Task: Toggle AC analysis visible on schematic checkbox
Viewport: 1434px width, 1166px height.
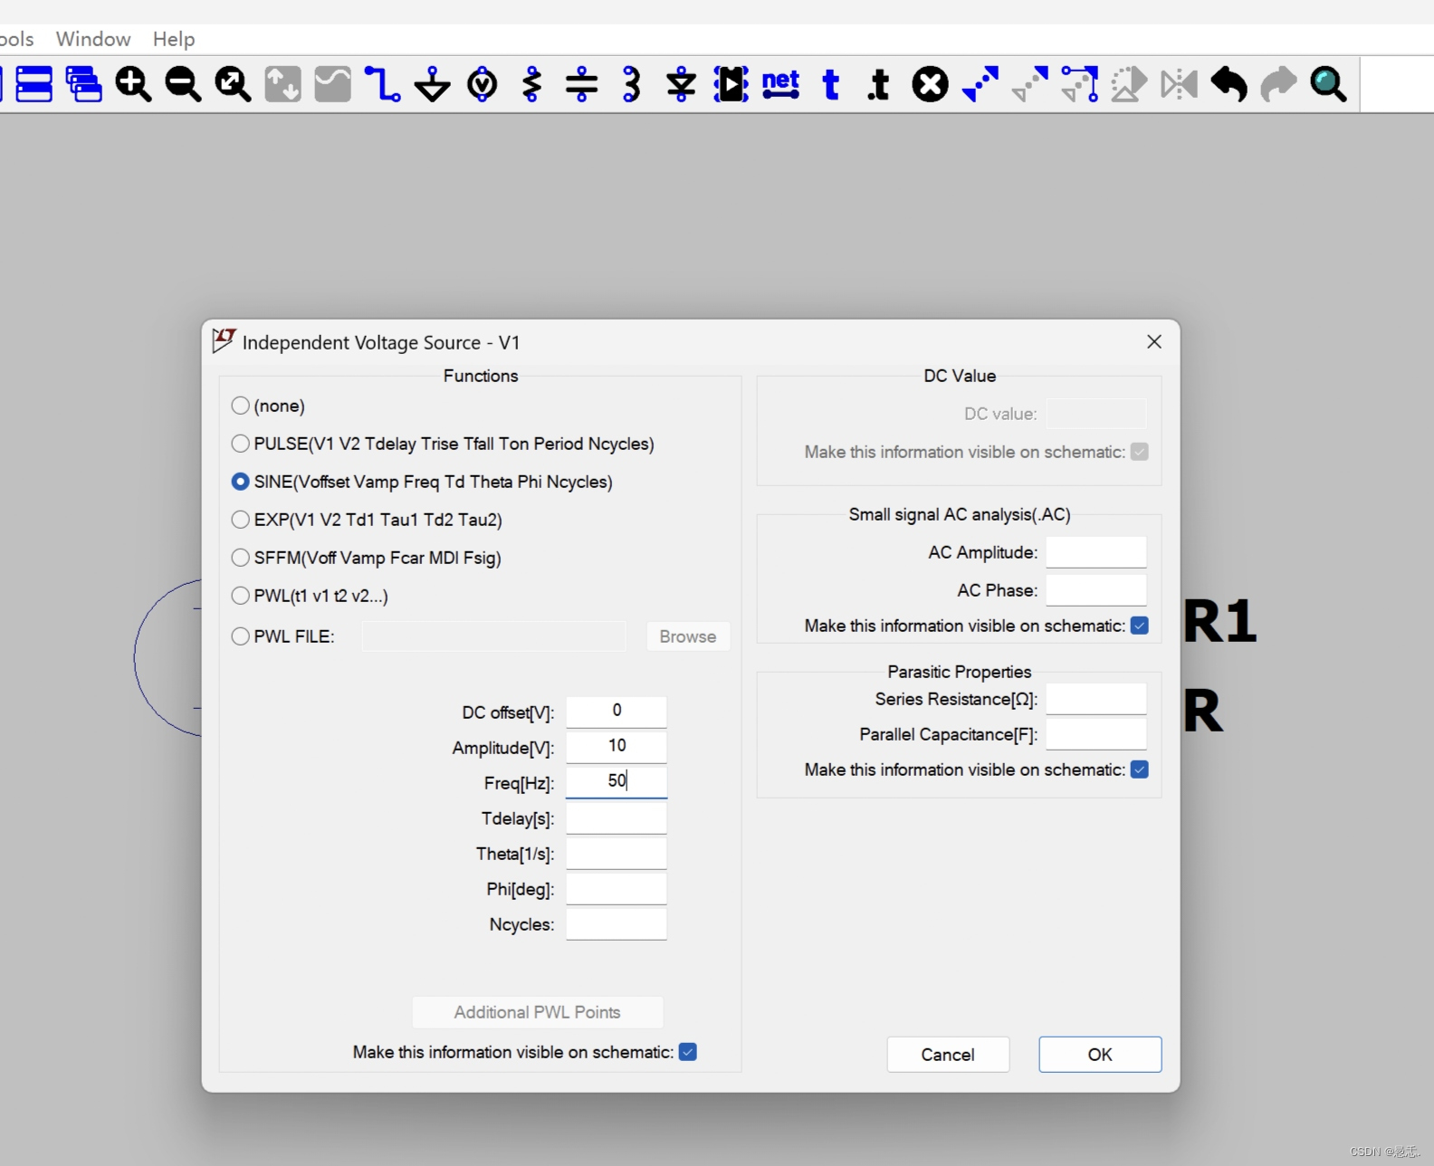Action: point(1140,626)
